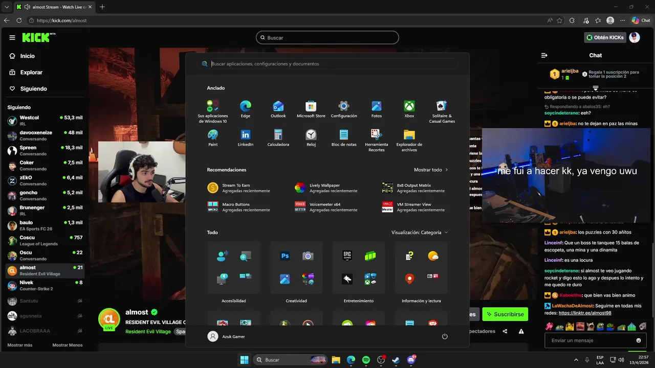Click the Suscribirse button

pos(505,314)
